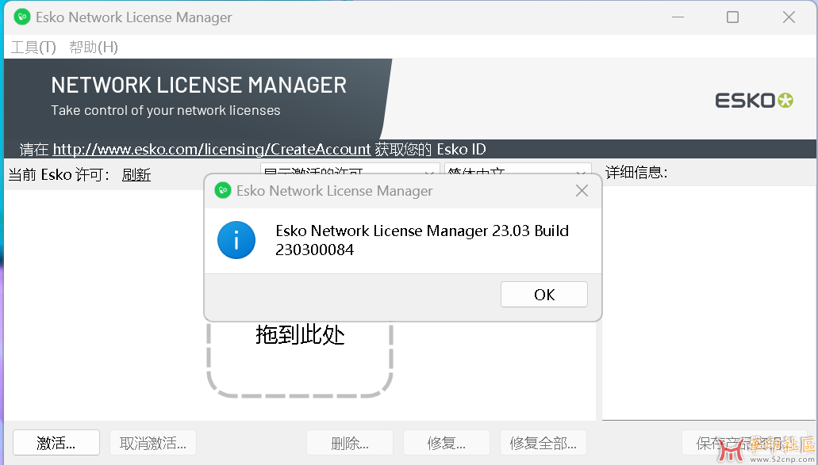Maximize the License Manager window
This screenshot has width=818, height=465.
[x=732, y=17]
